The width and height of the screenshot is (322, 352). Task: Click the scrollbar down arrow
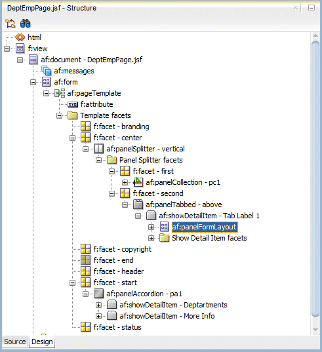[315, 330]
